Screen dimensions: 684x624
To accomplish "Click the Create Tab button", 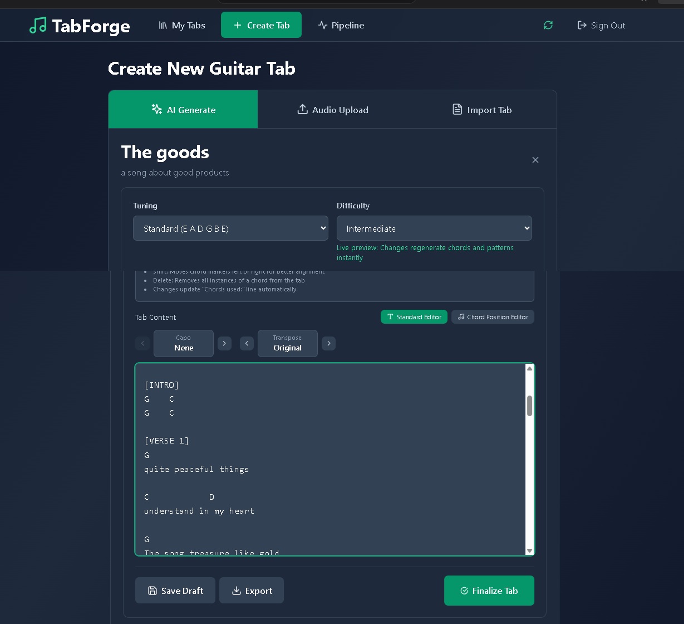I will point(261,25).
